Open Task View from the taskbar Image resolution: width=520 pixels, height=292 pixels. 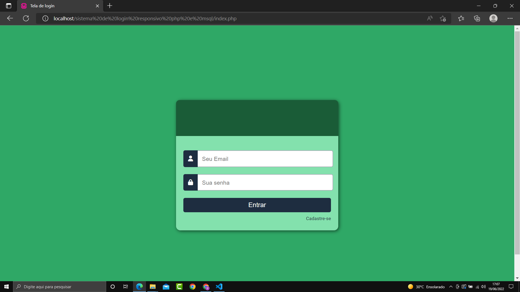(125, 287)
